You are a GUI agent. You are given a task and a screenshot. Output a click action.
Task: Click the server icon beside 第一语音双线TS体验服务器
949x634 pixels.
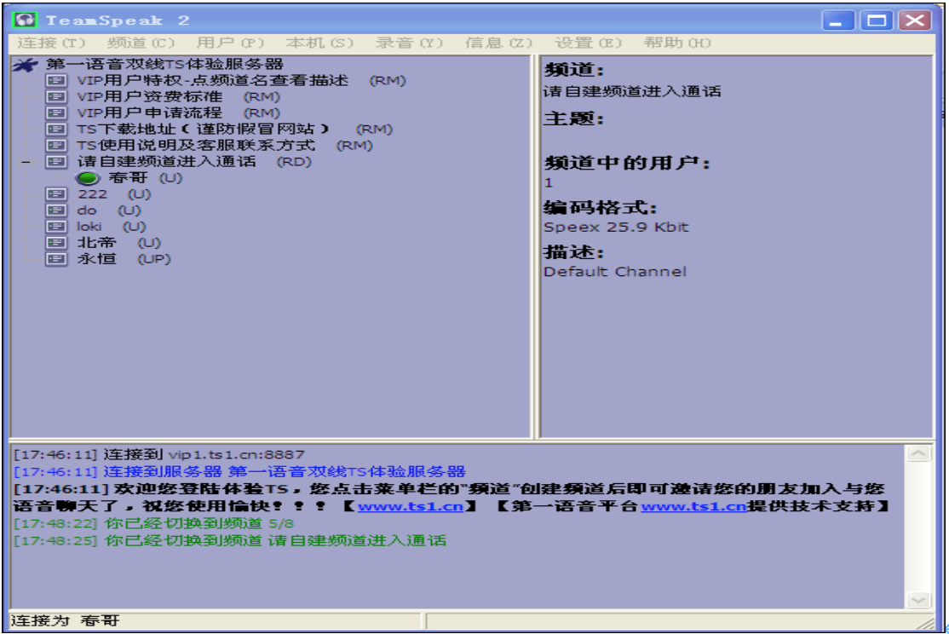[x=26, y=65]
